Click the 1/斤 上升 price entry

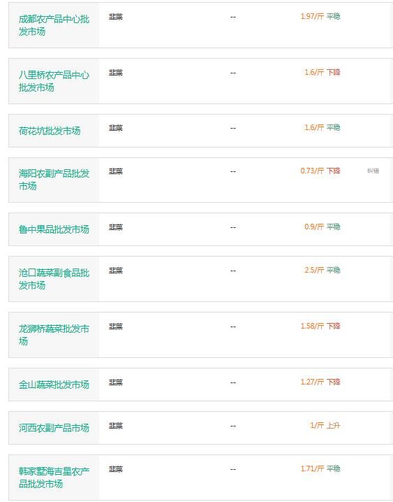tap(325, 426)
